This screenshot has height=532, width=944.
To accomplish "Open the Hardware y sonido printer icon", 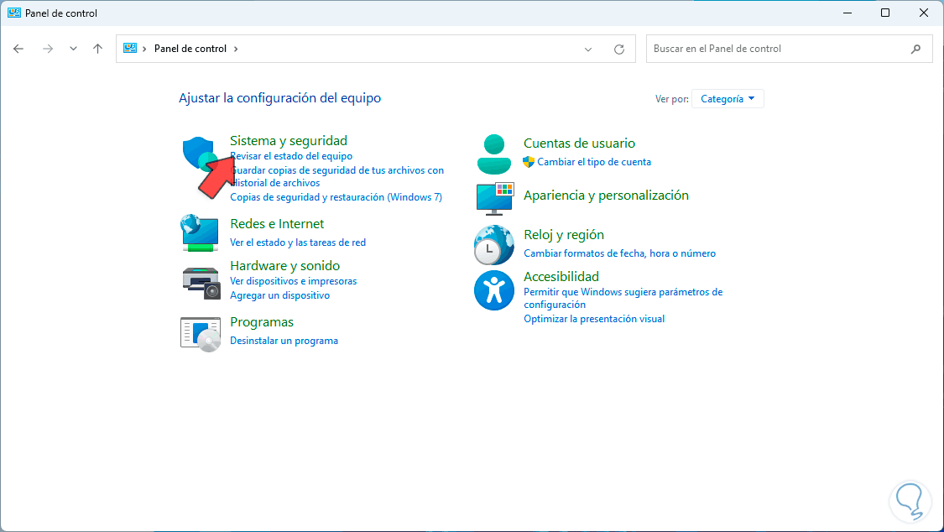I will point(201,283).
